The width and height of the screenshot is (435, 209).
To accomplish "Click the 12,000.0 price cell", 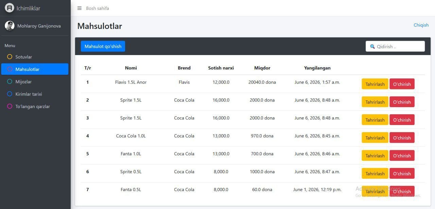I will [x=221, y=82].
